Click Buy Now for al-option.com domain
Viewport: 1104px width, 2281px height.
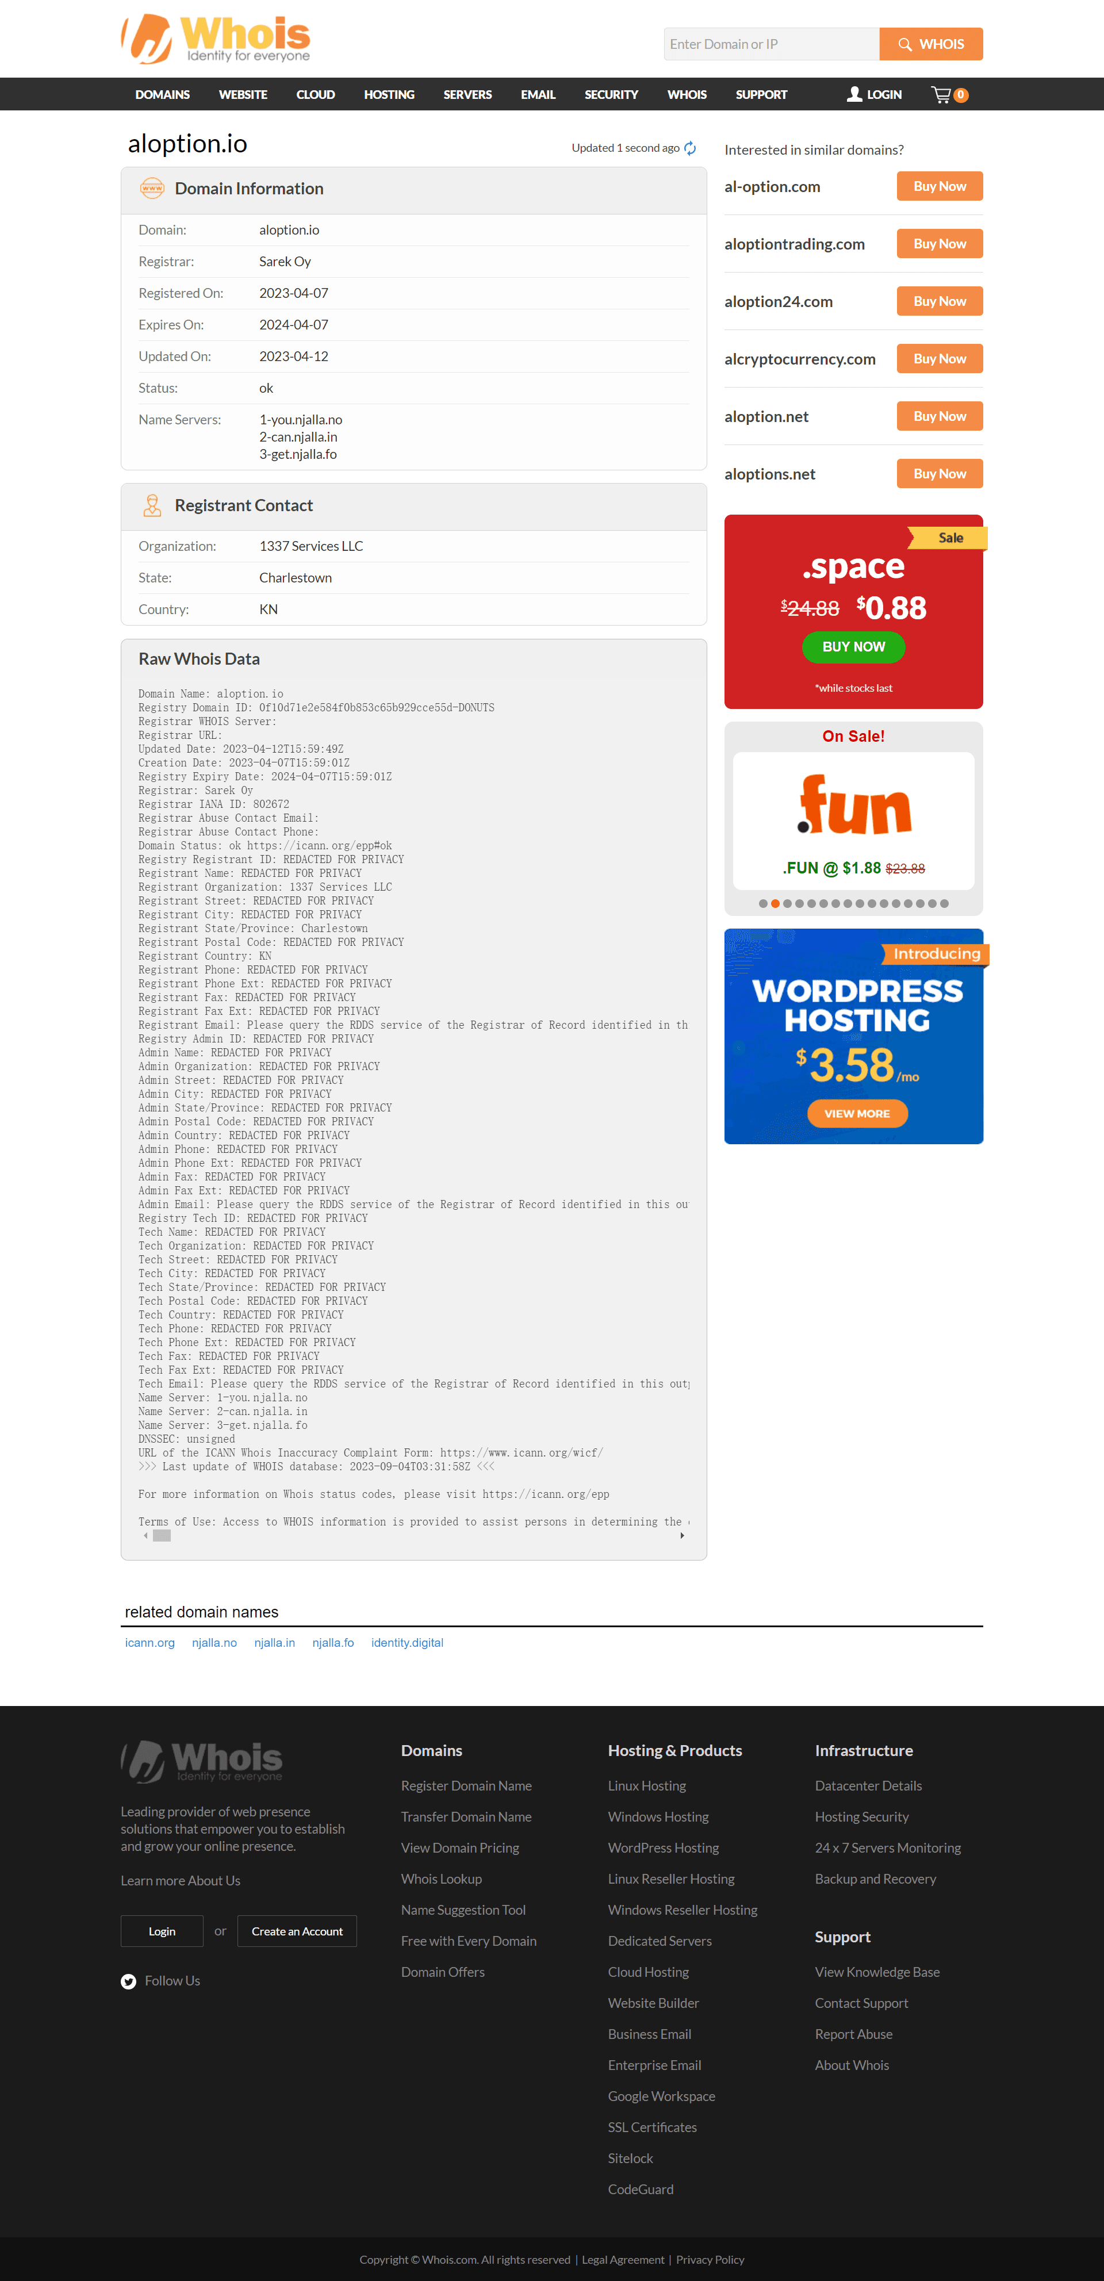tap(940, 186)
